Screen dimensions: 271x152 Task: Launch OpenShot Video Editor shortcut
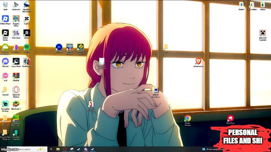coord(27,7)
